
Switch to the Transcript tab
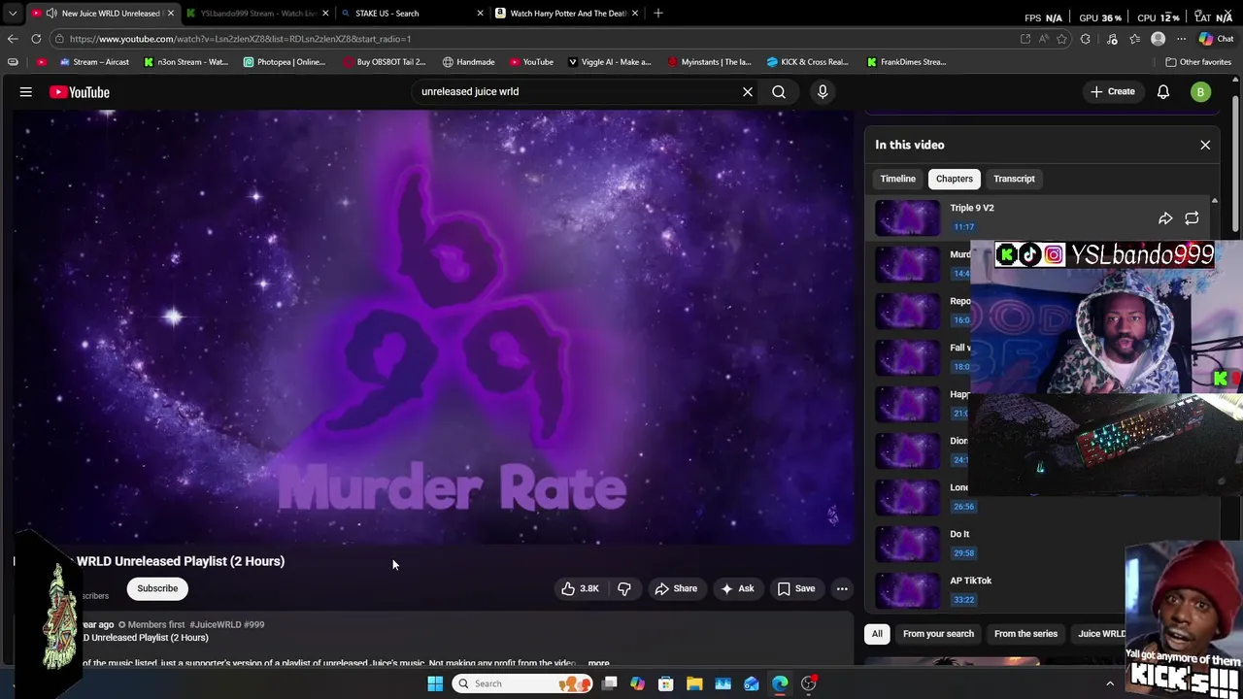pyautogui.click(x=1014, y=179)
